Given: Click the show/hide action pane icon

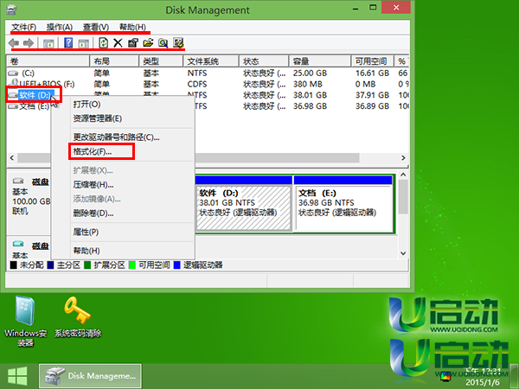Looking at the screenshot, I should tap(83, 43).
